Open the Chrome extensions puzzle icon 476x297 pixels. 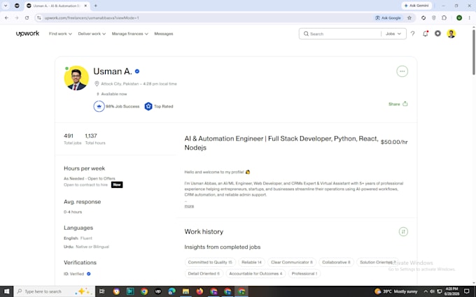coord(444,18)
